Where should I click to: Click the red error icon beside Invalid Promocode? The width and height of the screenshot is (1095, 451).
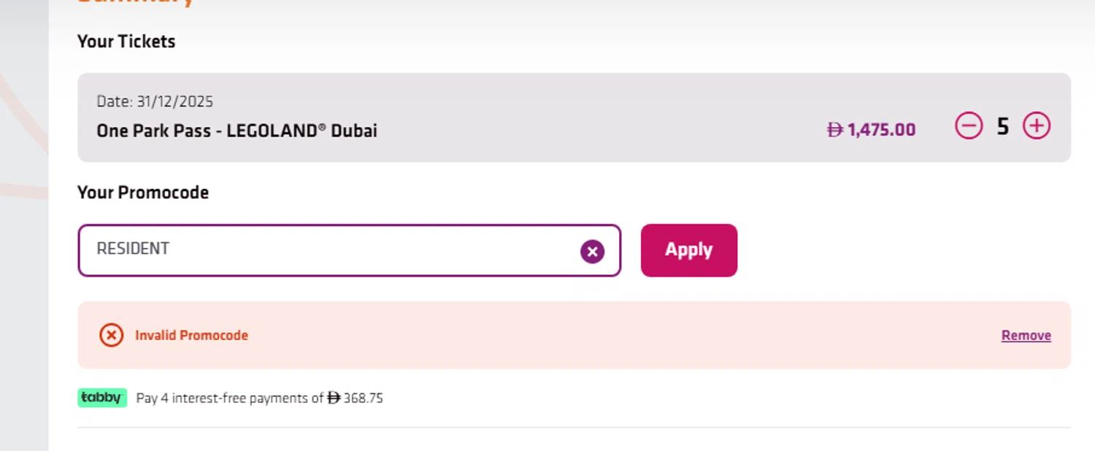[111, 336]
